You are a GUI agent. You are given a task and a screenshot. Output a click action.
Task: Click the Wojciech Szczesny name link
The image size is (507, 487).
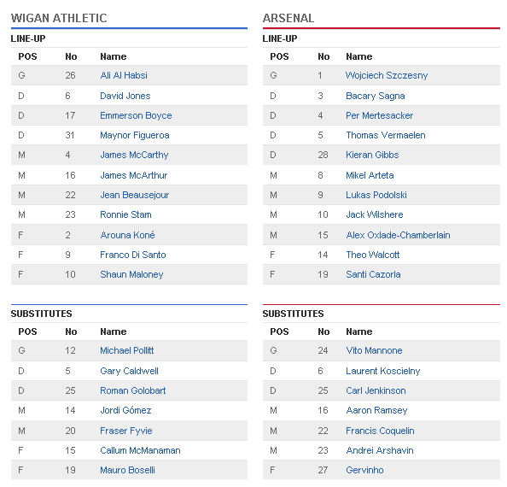point(387,75)
